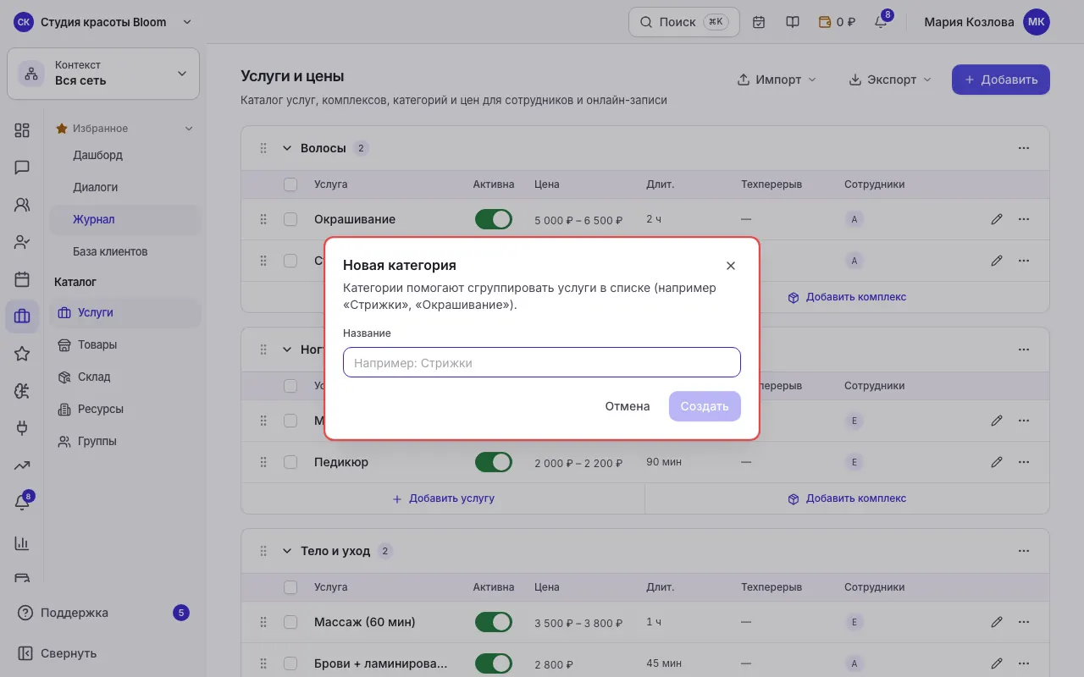The height and width of the screenshot is (677, 1084).
Task: Toggle Окрашивание active switch
Action: [x=494, y=219]
